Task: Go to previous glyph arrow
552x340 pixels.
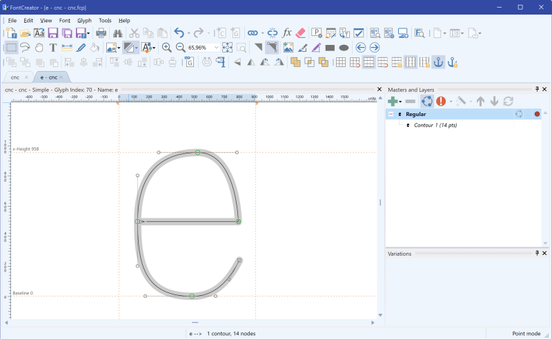Action: point(360,47)
